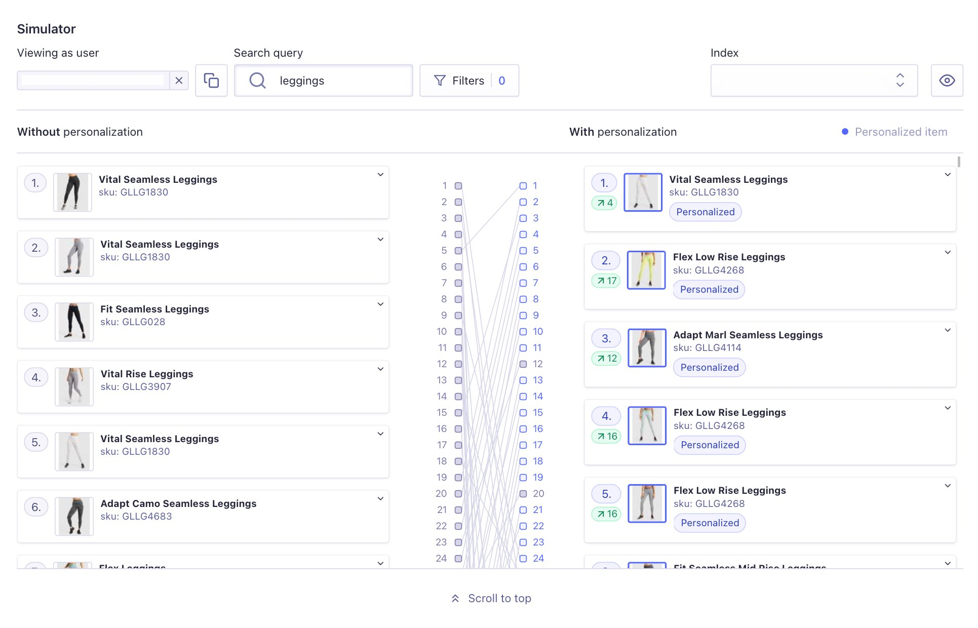Click rank change badge on personalized result 5
Screen dimensions: 978x628
[606, 514]
